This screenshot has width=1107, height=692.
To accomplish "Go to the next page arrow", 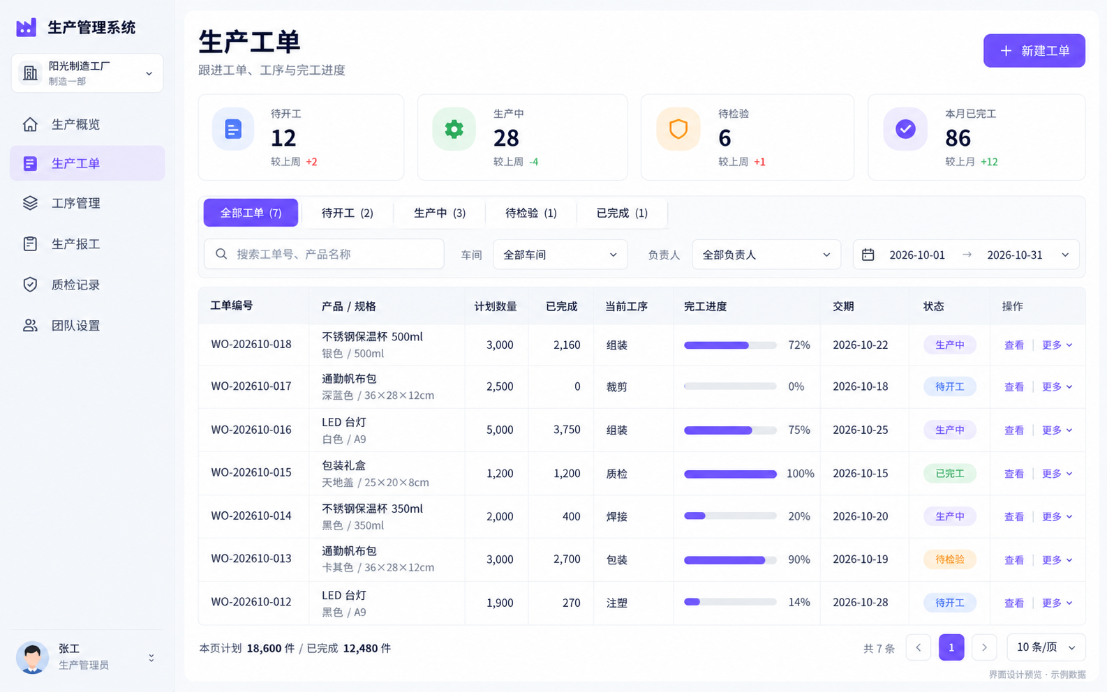I will [x=984, y=647].
